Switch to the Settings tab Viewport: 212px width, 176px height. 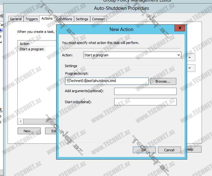82,19
